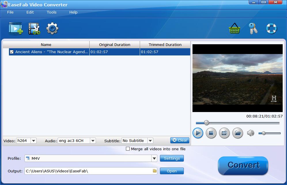The image size is (287, 185).
Task: Open support via the lifebuoy icon
Action: pyautogui.click(x=271, y=28)
